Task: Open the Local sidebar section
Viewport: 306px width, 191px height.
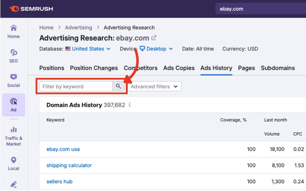Action: (13, 163)
